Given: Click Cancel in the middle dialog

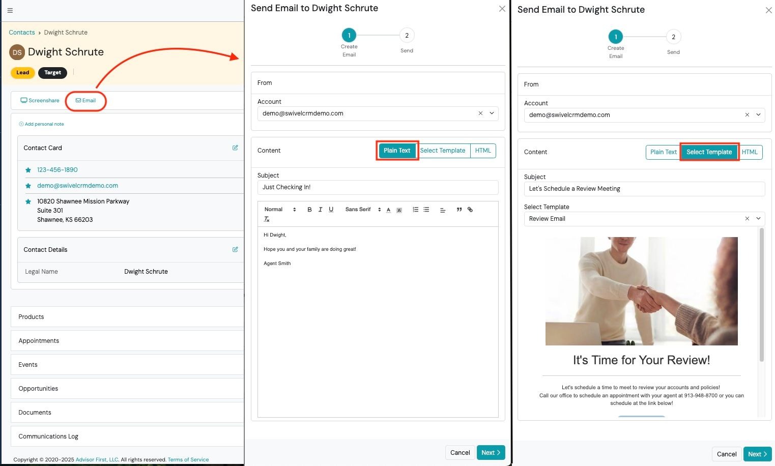Looking at the screenshot, I should pos(460,453).
